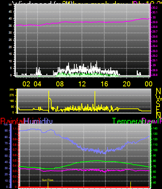Click the 29.9 pressure axis value
The height and width of the screenshot is (189, 162).
(155, 22)
